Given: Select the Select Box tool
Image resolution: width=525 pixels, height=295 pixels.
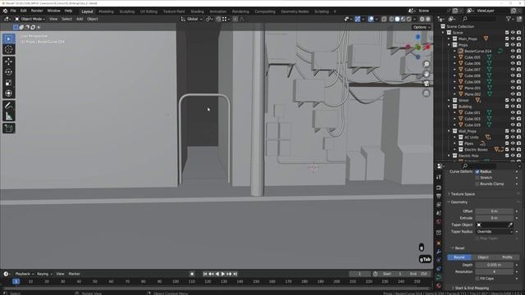Looking at the screenshot, I should [x=9, y=39].
